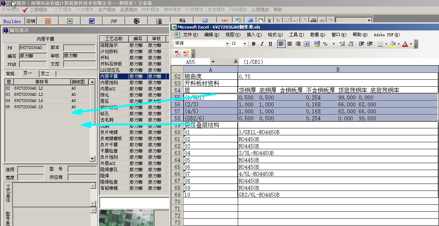The height and width of the screenshot is (226, 439).
Task: Apply Excel currency style icon
Action: pos(317,44)
